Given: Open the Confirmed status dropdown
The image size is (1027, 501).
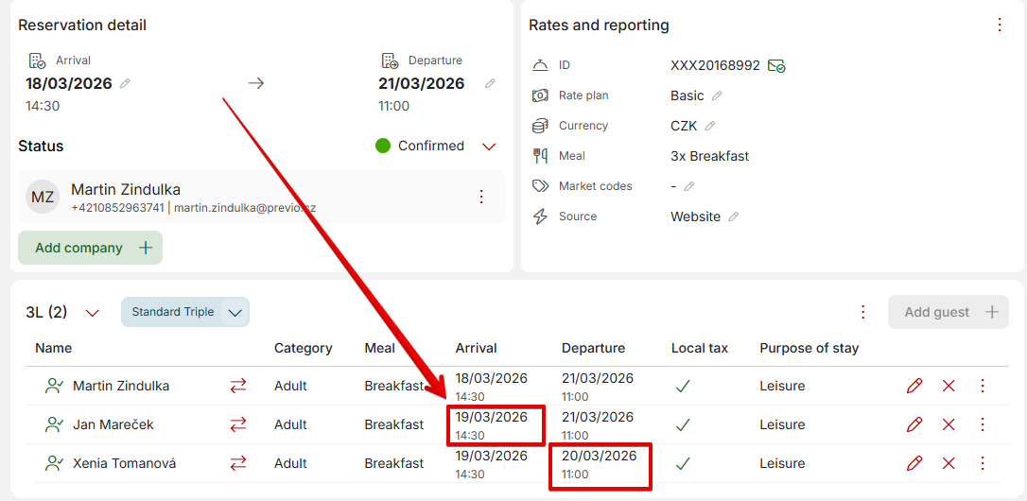Looking at the screenshot, I should pos(489,147).
